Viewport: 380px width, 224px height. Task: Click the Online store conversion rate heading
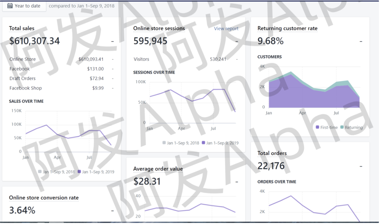[x=44, y=198]
